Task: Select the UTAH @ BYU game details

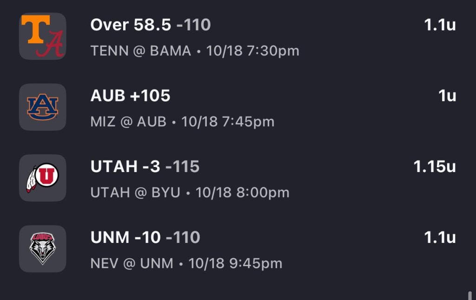Action: [x=190, y=192]
